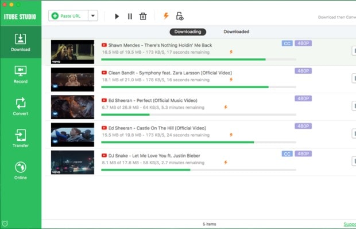Click '6.7 MB of 26.9 MB' status text
356x229 pixels.
(x=120, y=108)
